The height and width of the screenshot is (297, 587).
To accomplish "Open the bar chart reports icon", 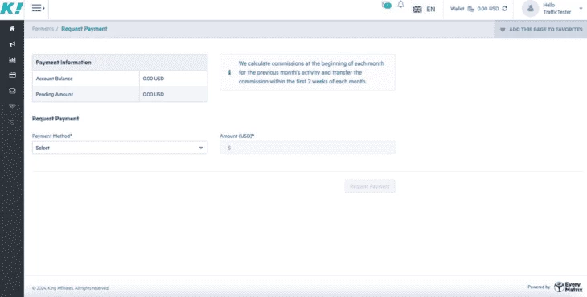I will coord(12,59).
